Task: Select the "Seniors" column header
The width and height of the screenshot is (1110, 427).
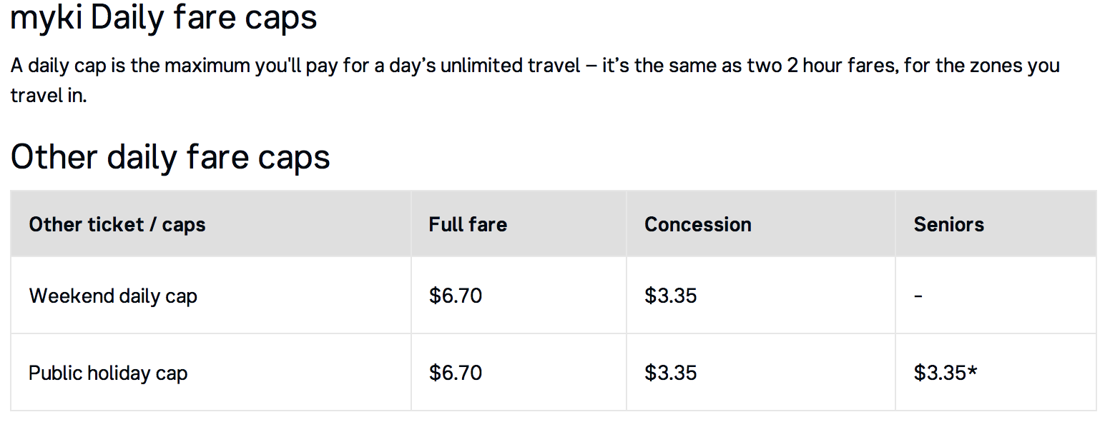Action: point(948,224)
